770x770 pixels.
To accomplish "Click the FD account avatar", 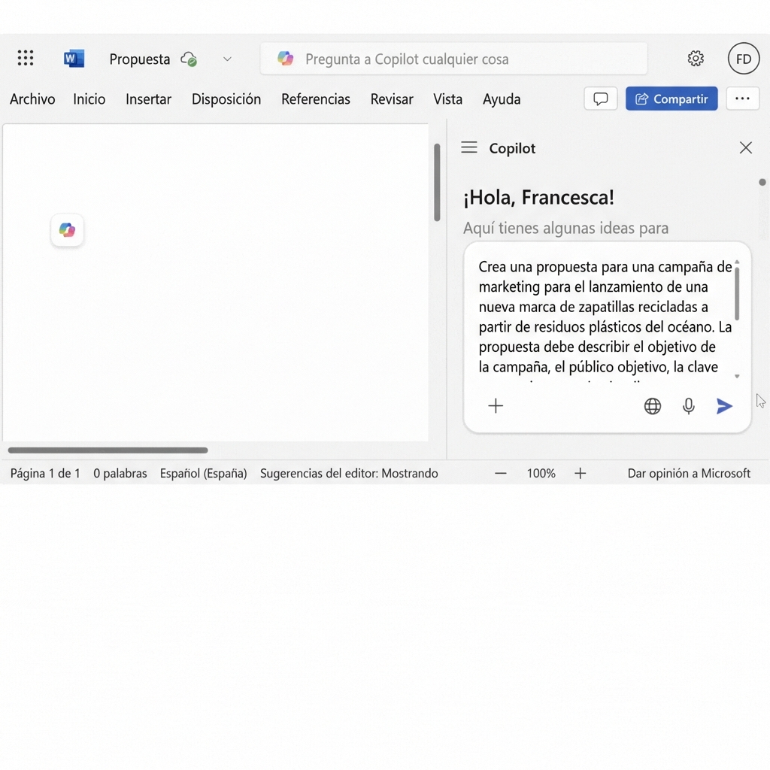I will tap(743, 58).
